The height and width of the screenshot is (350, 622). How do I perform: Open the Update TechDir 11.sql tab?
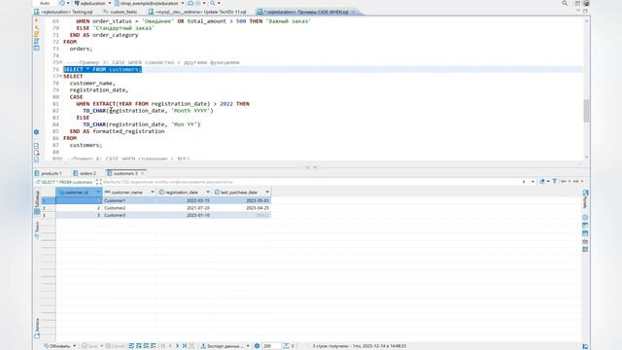coord(197,12)
